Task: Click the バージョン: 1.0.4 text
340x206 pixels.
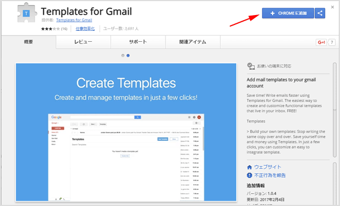Action: tap(261, 193)
